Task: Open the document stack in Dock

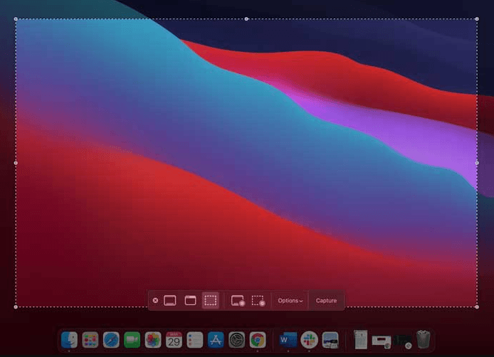Action: (x=360, y=340)
